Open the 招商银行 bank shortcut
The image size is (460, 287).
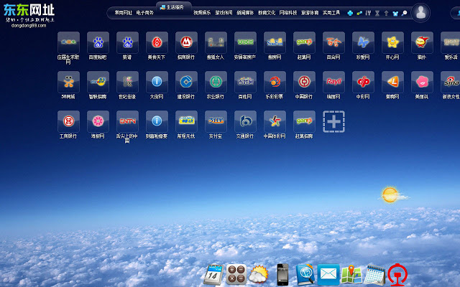point(186,43)
